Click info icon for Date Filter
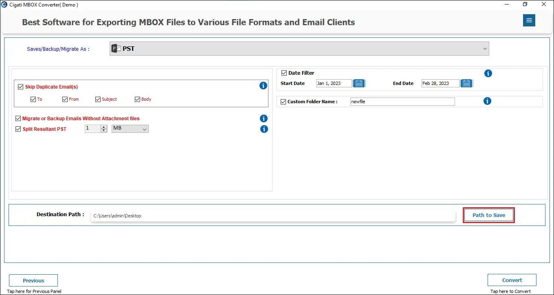This screenshot has width=554, height=295. coord(488,73)
